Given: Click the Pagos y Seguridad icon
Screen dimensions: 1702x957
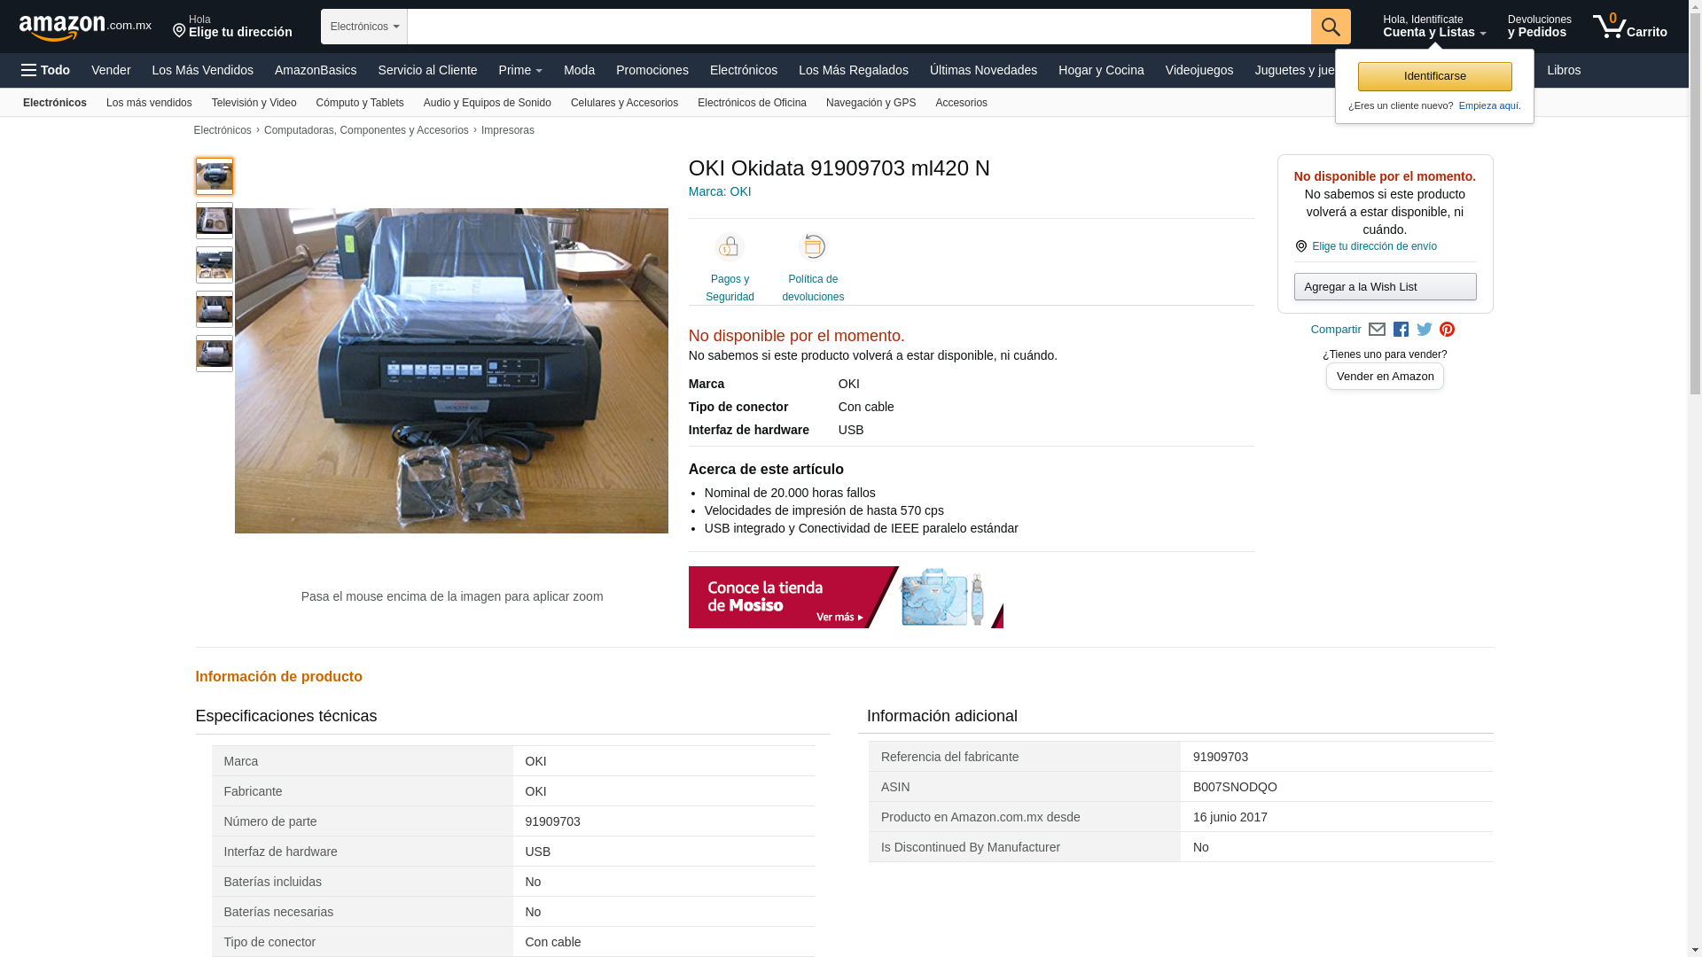Looking at the screenshot, I should point(730,248).
